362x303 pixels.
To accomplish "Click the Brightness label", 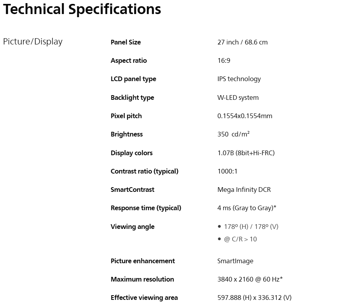I will 127,134.
